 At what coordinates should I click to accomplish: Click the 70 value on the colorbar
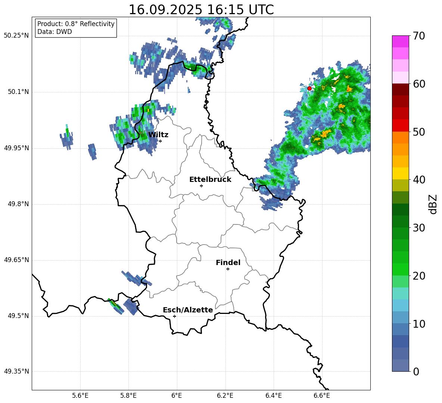419,36
